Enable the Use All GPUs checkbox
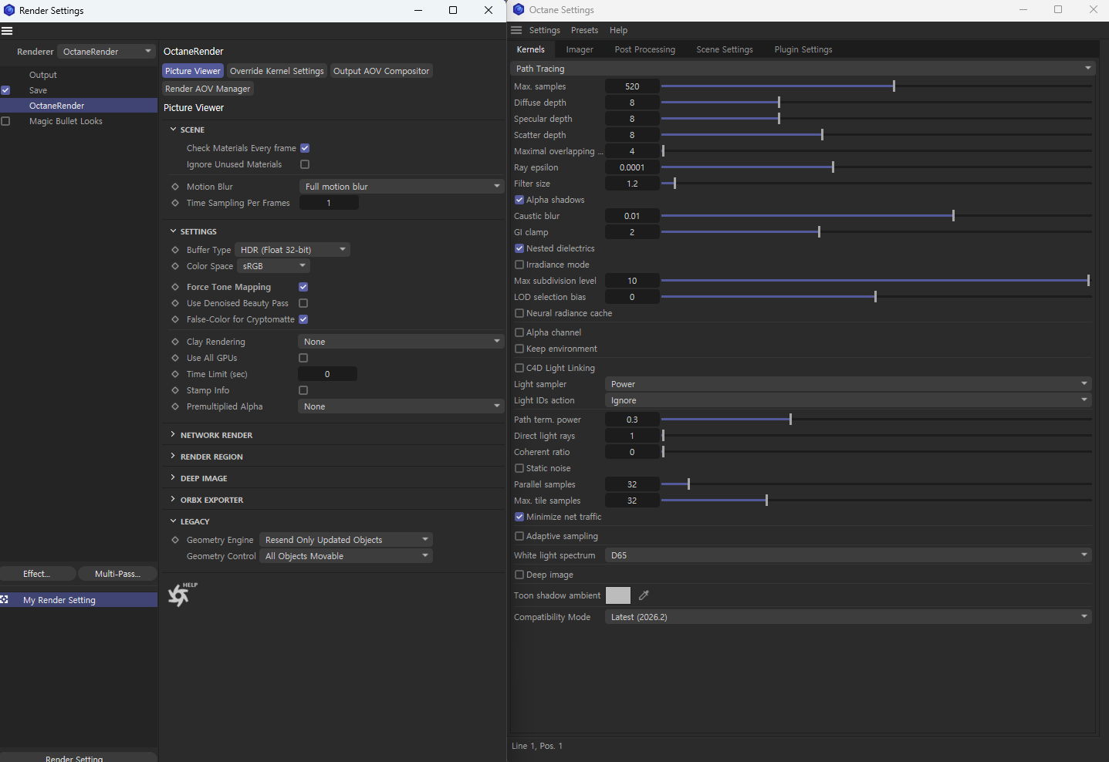The height and width of the screenshot is (762, 1109). pyautogui.click(x=303, y=358)
